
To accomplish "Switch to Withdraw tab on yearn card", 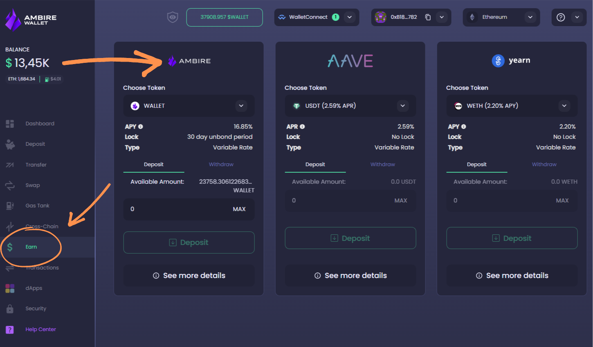I will (x=544, y=165).
